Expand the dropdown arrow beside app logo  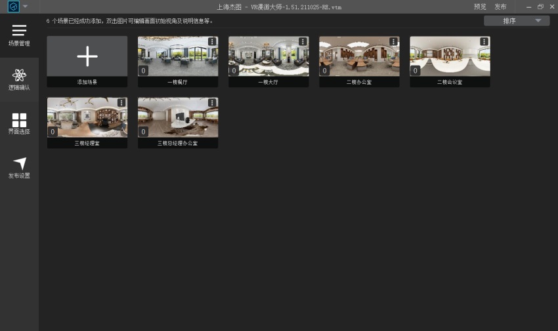(x=25, y=7)
